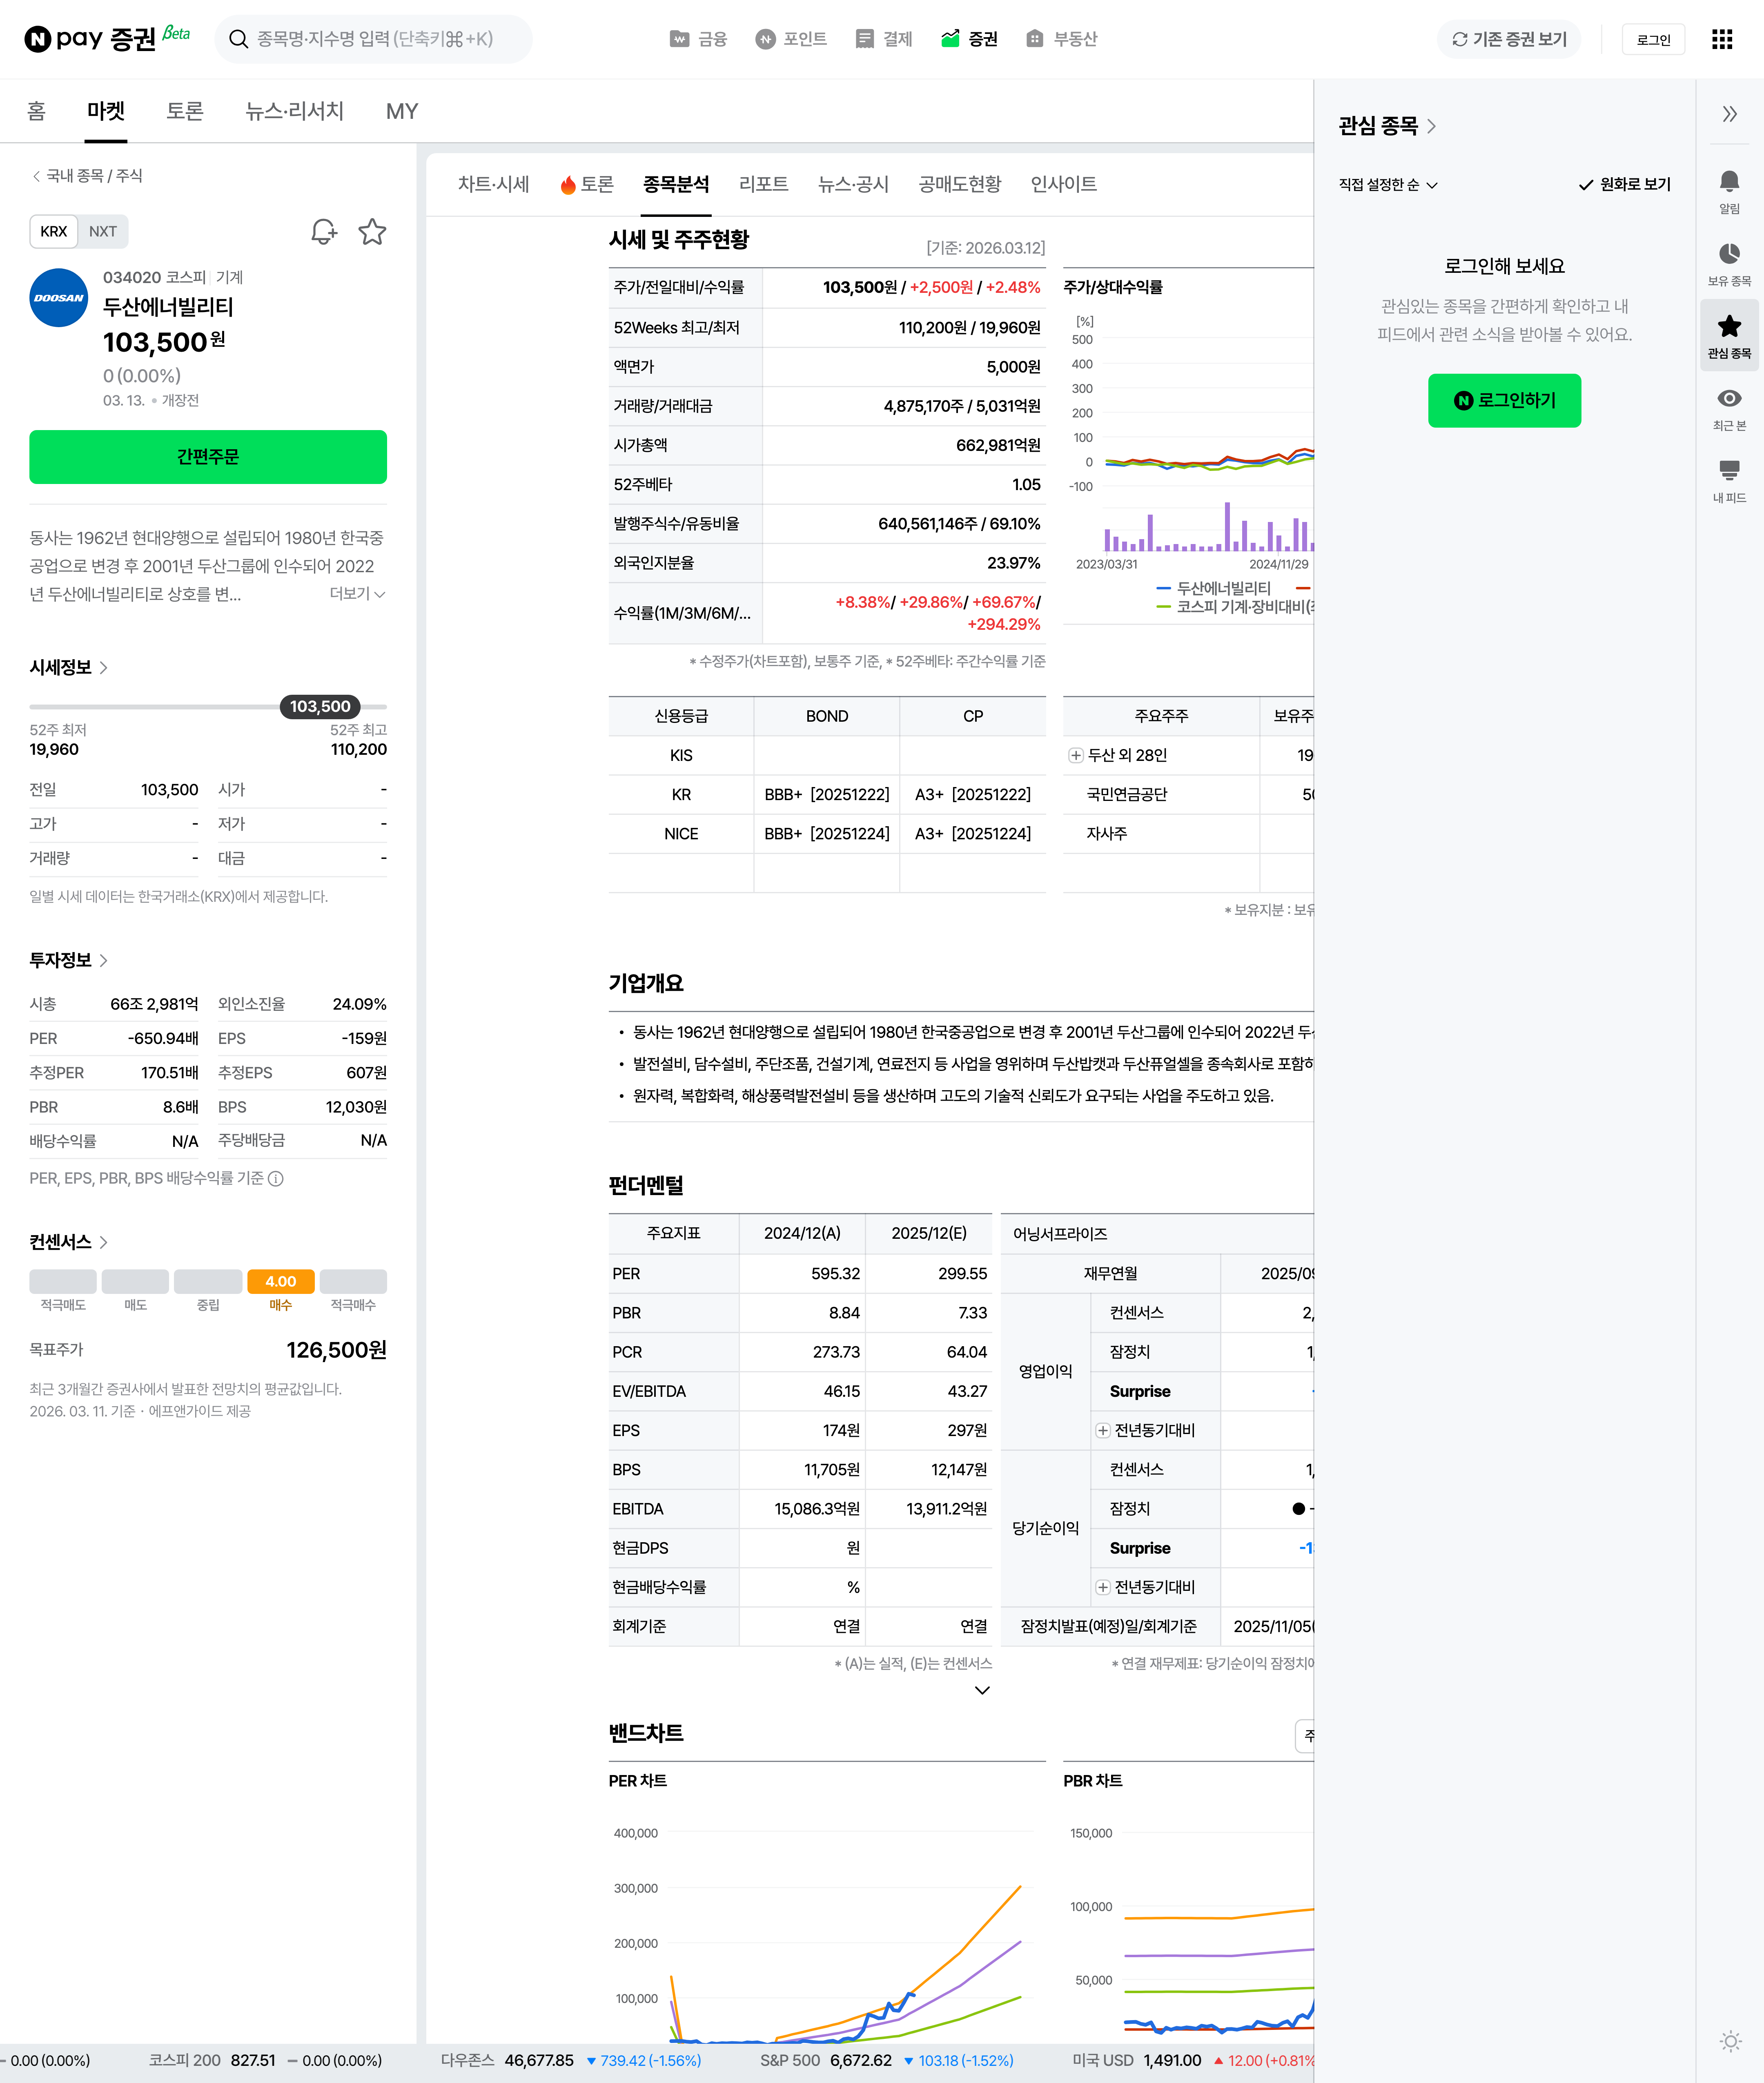This screenshot has width=1764, height=2083.
Task: Open the apps grid menu icon
Action: point(1721,39)
